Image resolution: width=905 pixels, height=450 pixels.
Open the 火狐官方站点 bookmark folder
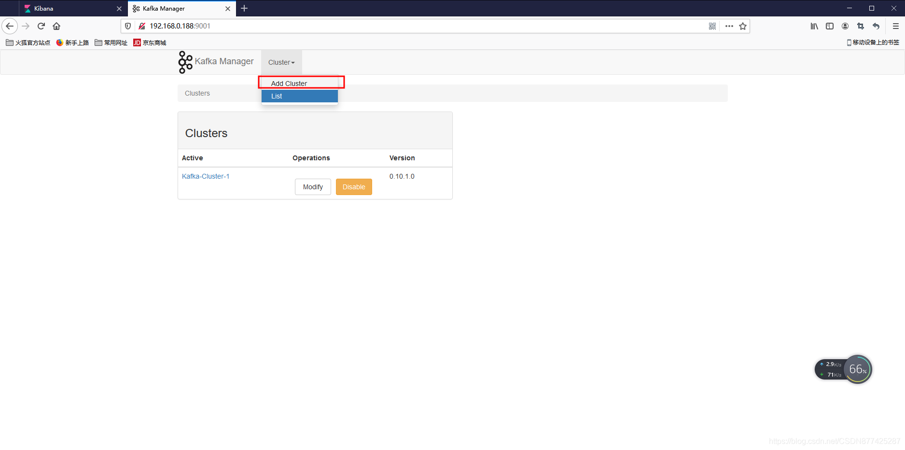click(x=28, y=42)
